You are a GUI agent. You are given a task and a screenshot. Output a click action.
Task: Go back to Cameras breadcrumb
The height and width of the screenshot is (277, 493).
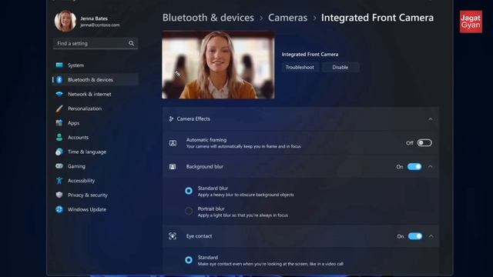[287, 18]
